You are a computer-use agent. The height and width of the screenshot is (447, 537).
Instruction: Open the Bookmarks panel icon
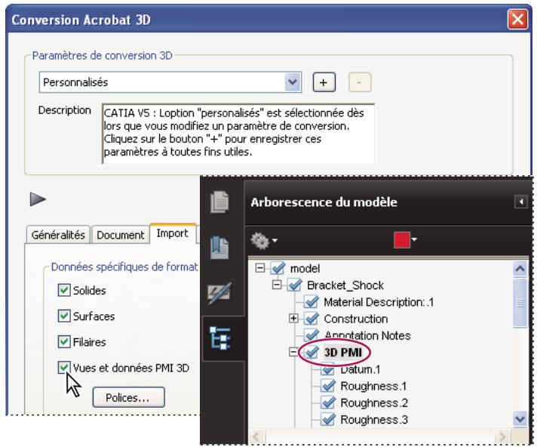click(x=220, y=247)
